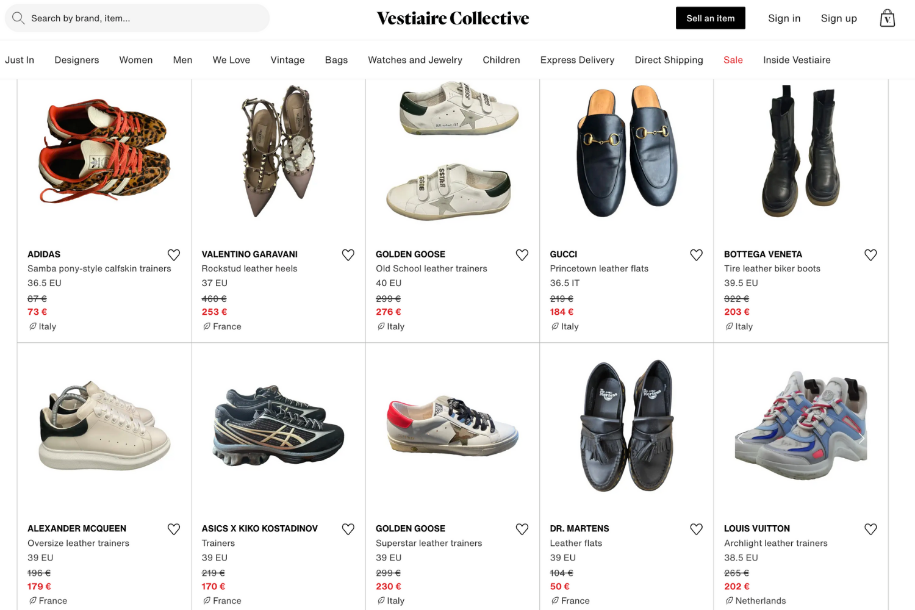Favorite the Louis Vuitton Archlight trainers
Image resolution: width=915 pixels, height=610 pixels.
point(870,529)
